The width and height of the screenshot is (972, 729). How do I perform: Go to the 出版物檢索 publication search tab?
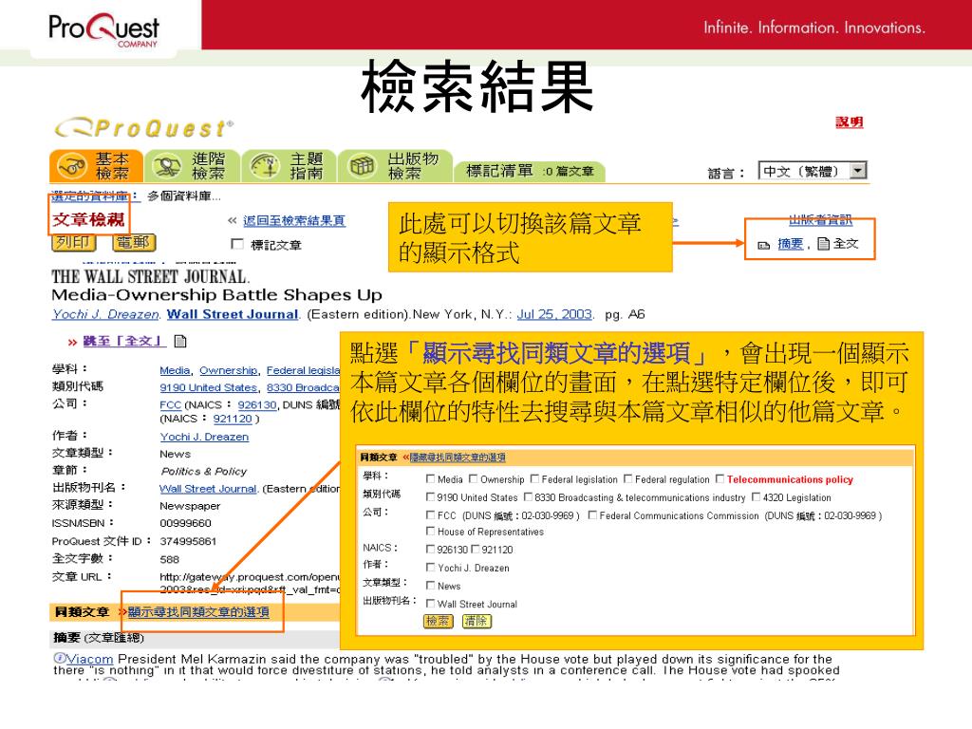pyautogui.click(x=395, y=166)
